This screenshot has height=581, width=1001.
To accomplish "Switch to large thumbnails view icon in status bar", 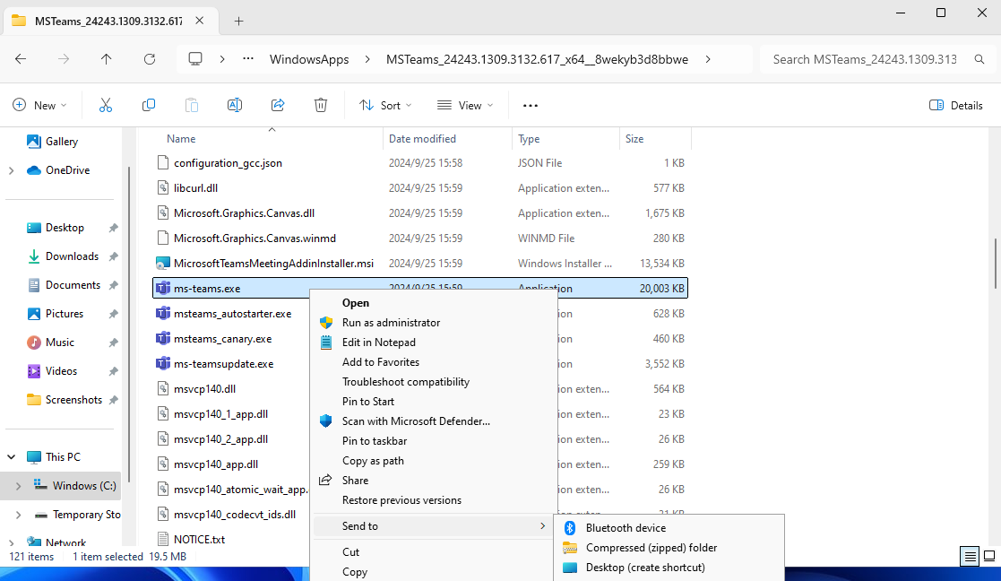I will click(988, 556).
